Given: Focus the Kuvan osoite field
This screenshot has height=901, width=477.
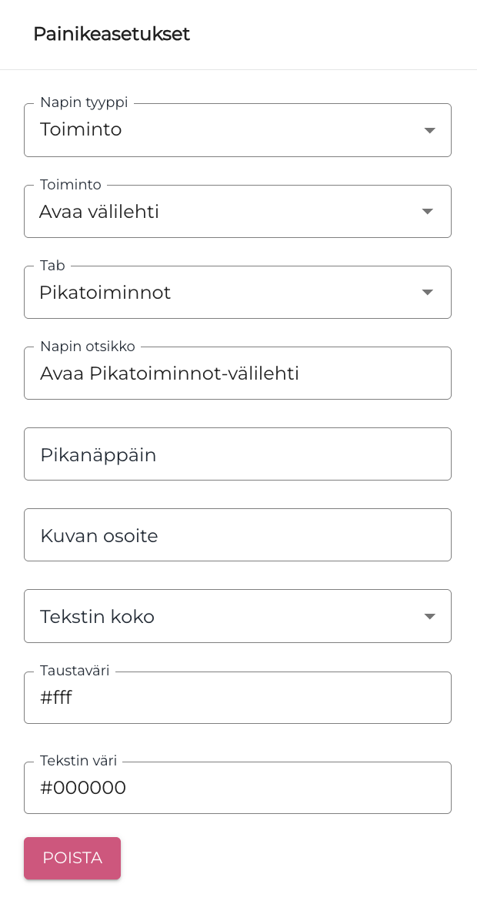Looking at the screenshot, I should click(x=238, y=534).
